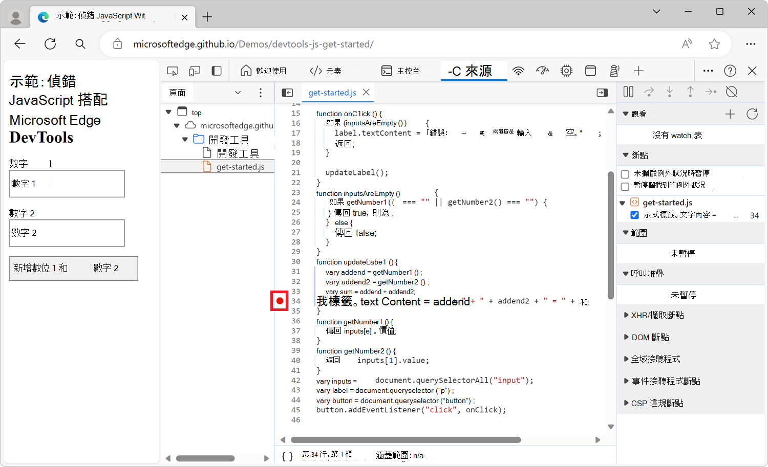Check 暫停攔截到的例外狀況 option

point(625,186)
